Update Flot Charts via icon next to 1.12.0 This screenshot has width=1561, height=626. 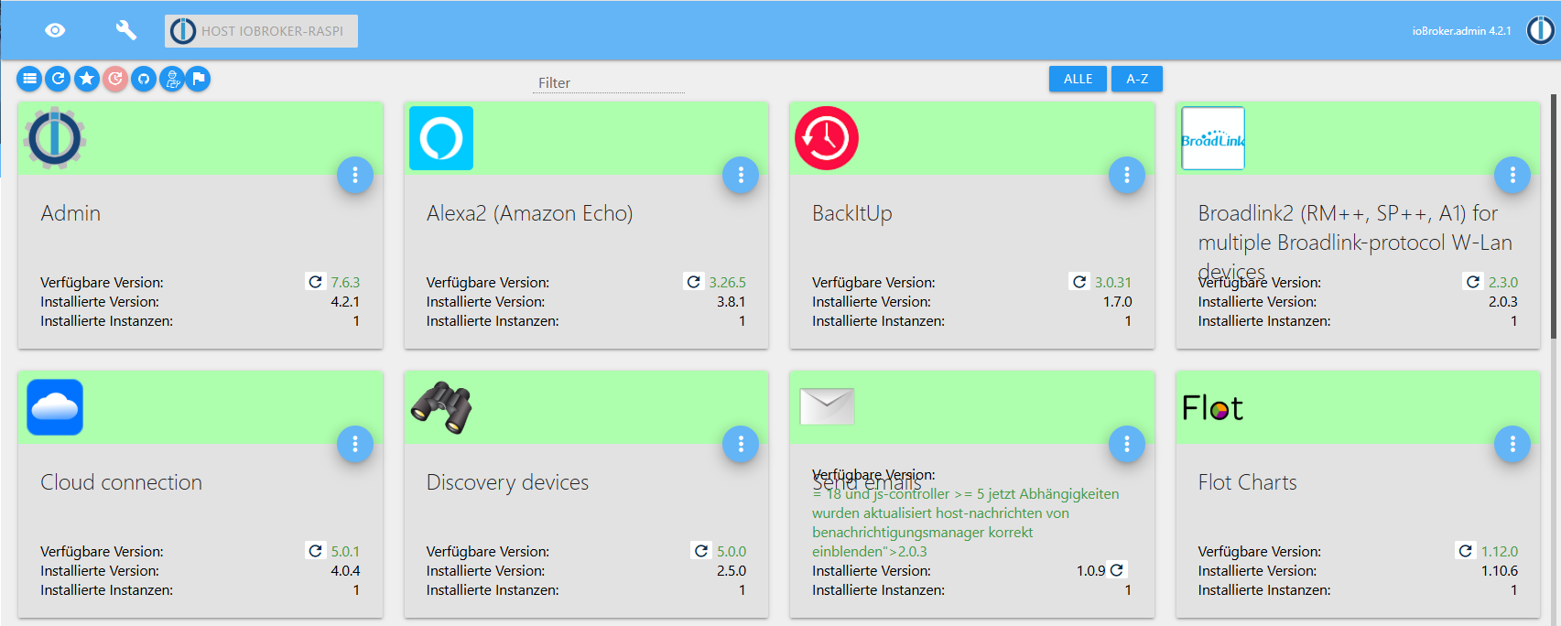1466,551
